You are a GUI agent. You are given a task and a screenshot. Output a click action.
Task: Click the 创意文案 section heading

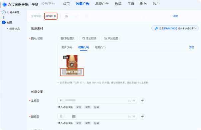(x=37, y=92)
